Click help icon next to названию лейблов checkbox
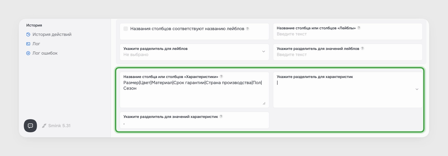This screenshot has width=448, height=156. click(x=247, y=28)
